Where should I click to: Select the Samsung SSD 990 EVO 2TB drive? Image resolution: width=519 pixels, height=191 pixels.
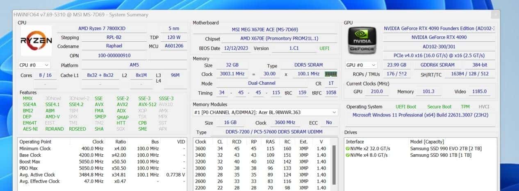point(439,148)
